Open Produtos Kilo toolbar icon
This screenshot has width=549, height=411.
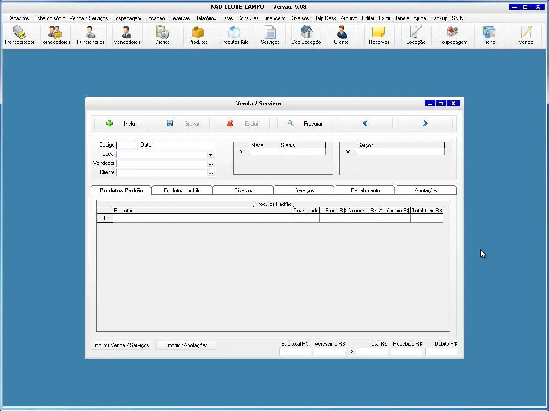(x=234, y=33)
